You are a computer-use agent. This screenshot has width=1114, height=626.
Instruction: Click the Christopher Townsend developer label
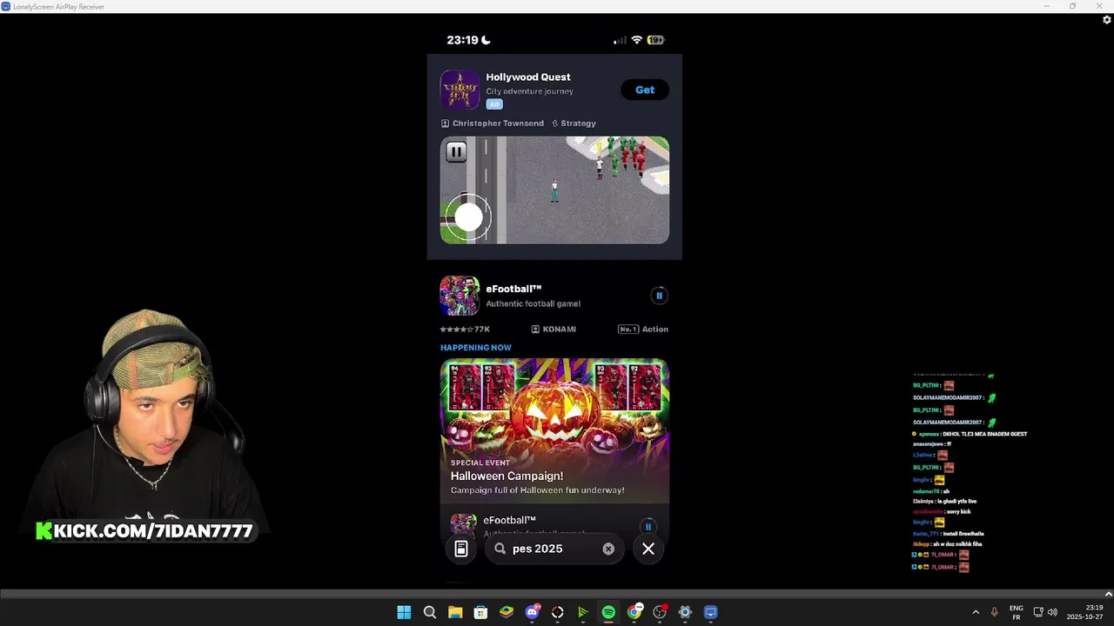[x=493, y=123]
